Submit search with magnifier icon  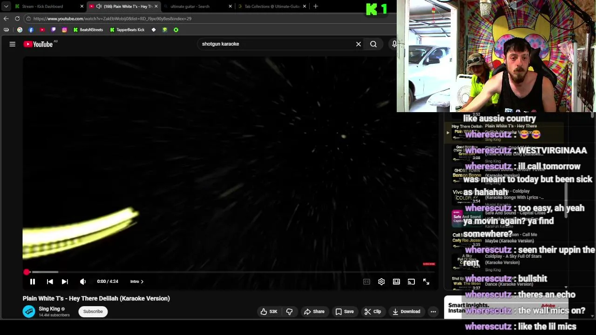pos(373,44)
